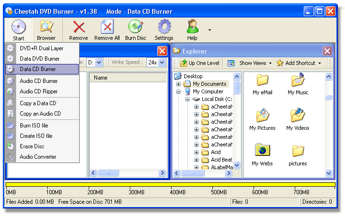Screen dimensions: 345x217
Task: Open the My Videos folder icon
Action: click(298, 119)
